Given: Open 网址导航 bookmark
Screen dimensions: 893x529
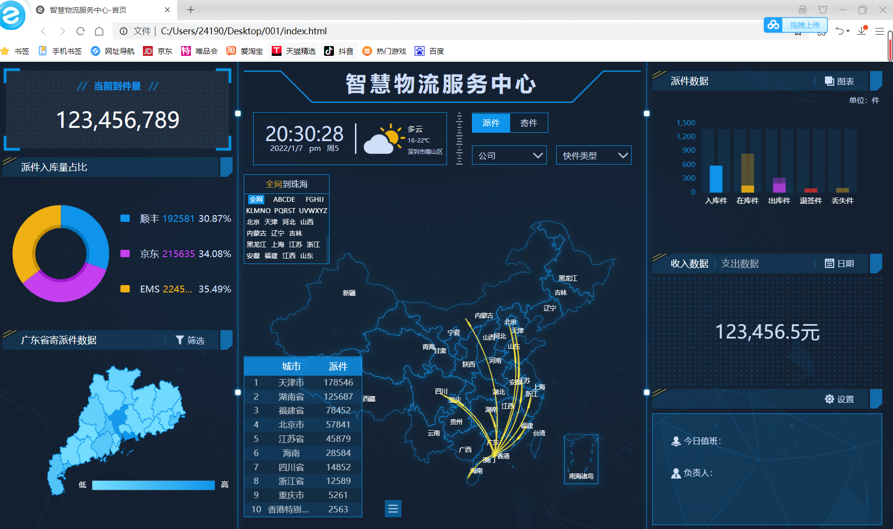Looking at the screenshot, I should tap(113, 51).
